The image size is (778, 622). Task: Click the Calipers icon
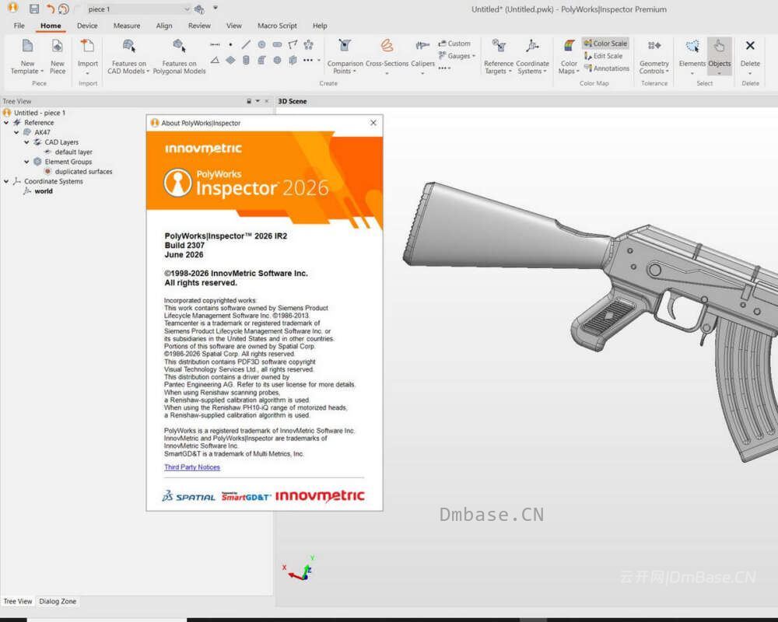click(422, 46)
